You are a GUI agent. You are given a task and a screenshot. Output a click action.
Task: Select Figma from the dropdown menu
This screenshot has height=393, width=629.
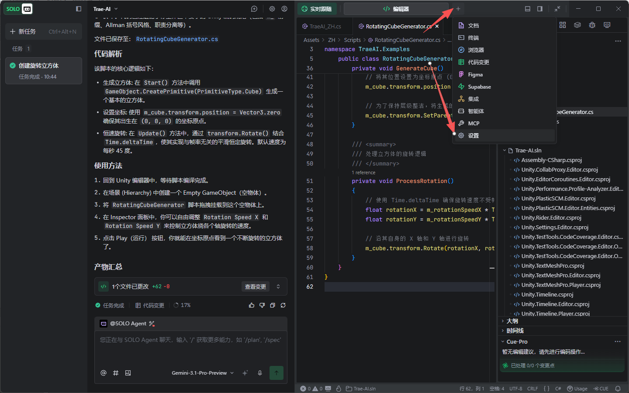504,75
